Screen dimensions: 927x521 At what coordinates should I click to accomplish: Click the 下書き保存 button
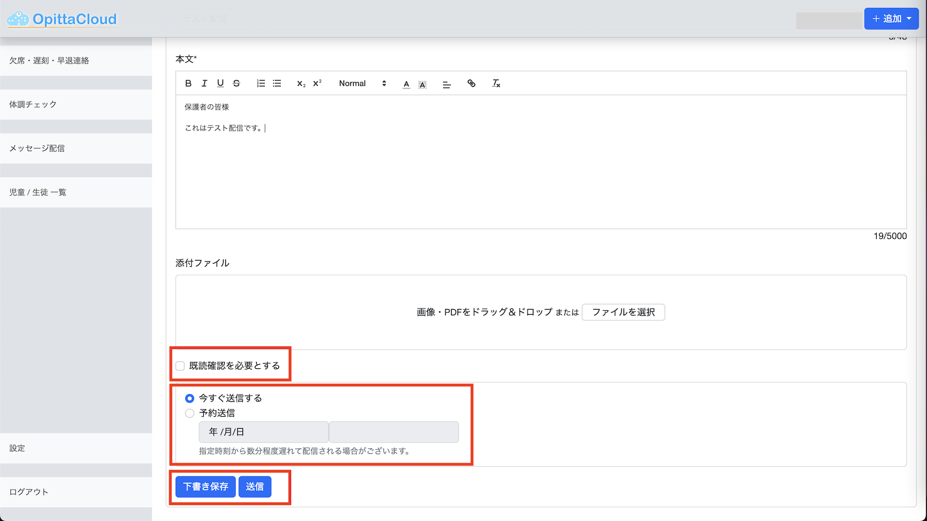click(x=205, y=487)
